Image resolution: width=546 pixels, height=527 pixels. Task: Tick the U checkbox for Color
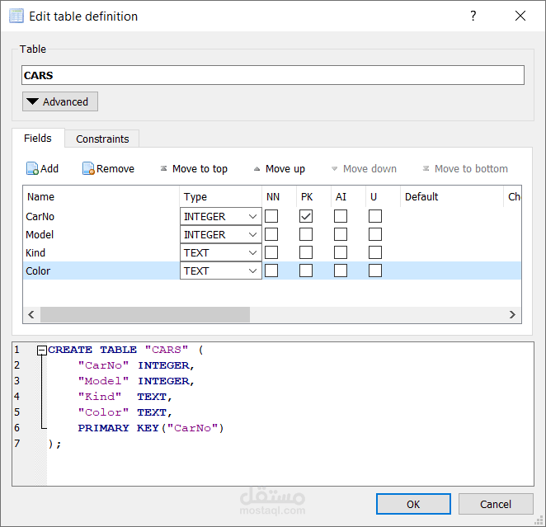(x=375, y=271)
